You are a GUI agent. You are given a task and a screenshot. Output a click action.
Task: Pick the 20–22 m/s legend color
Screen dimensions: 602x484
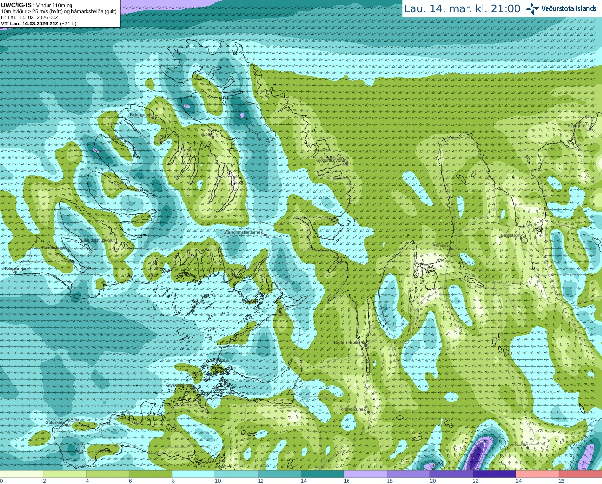(x=451, y=474)
